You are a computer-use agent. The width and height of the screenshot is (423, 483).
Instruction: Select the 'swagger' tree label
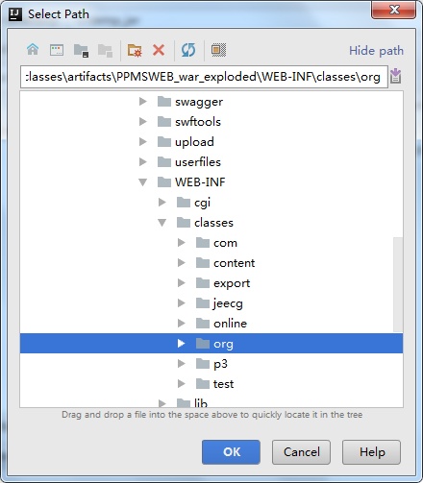tap(199, 102)
